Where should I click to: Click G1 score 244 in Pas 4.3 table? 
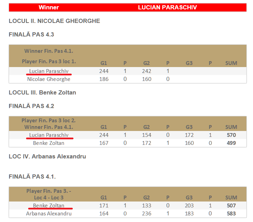(104, 71)
